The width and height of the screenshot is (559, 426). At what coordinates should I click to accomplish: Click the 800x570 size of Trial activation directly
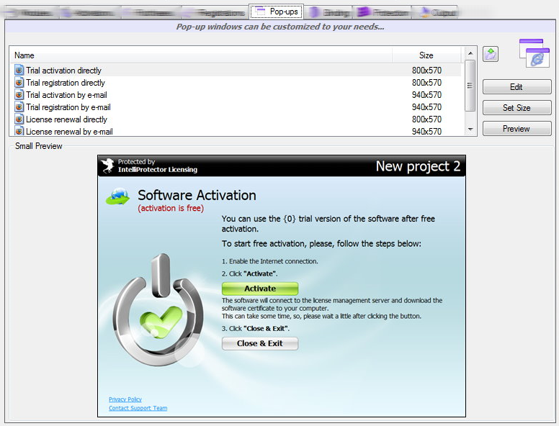tap(426, 71)
